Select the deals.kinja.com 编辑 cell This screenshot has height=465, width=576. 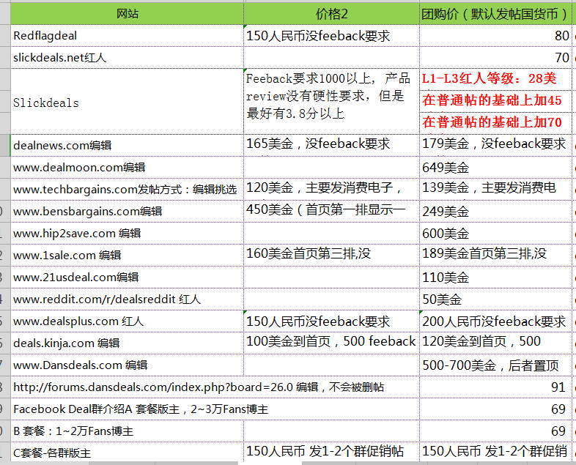pos(127,343)
